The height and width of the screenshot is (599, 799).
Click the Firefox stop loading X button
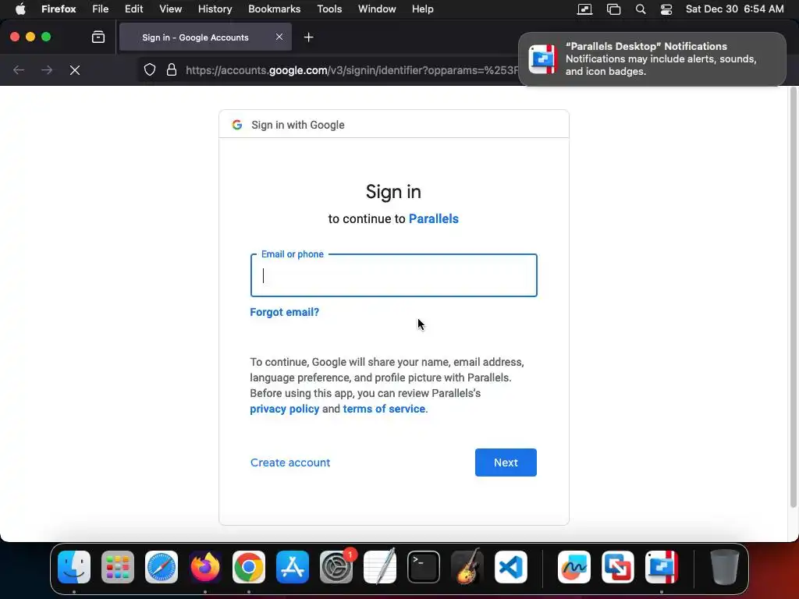pyautogui.click(x=75, y=70)
